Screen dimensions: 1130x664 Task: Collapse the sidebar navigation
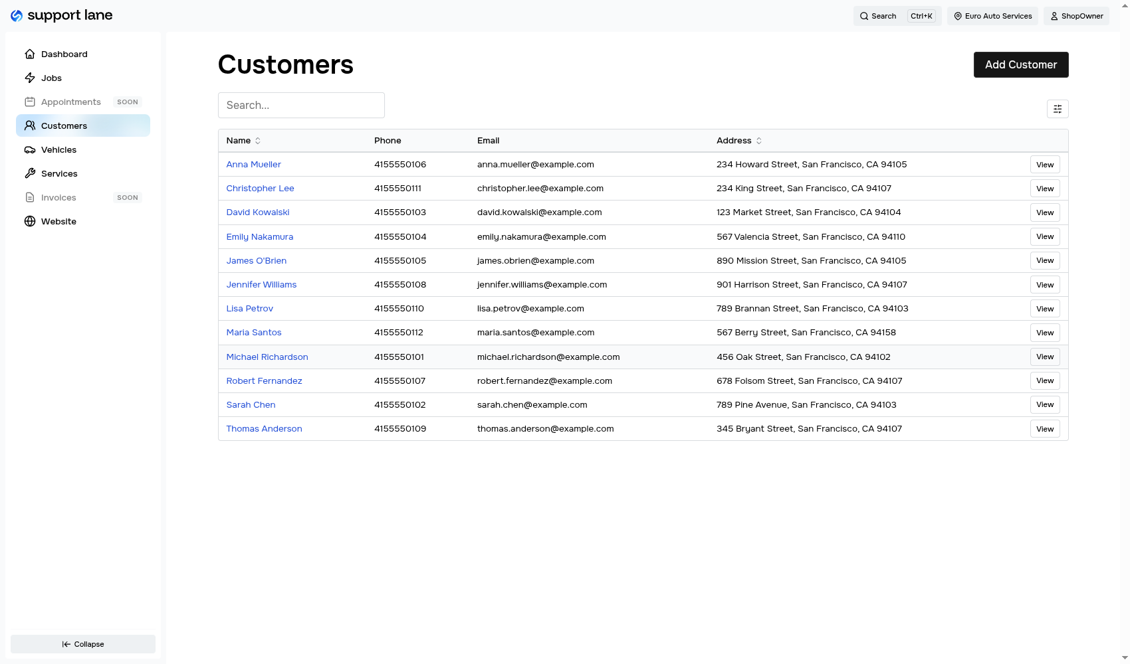[82, 643]
